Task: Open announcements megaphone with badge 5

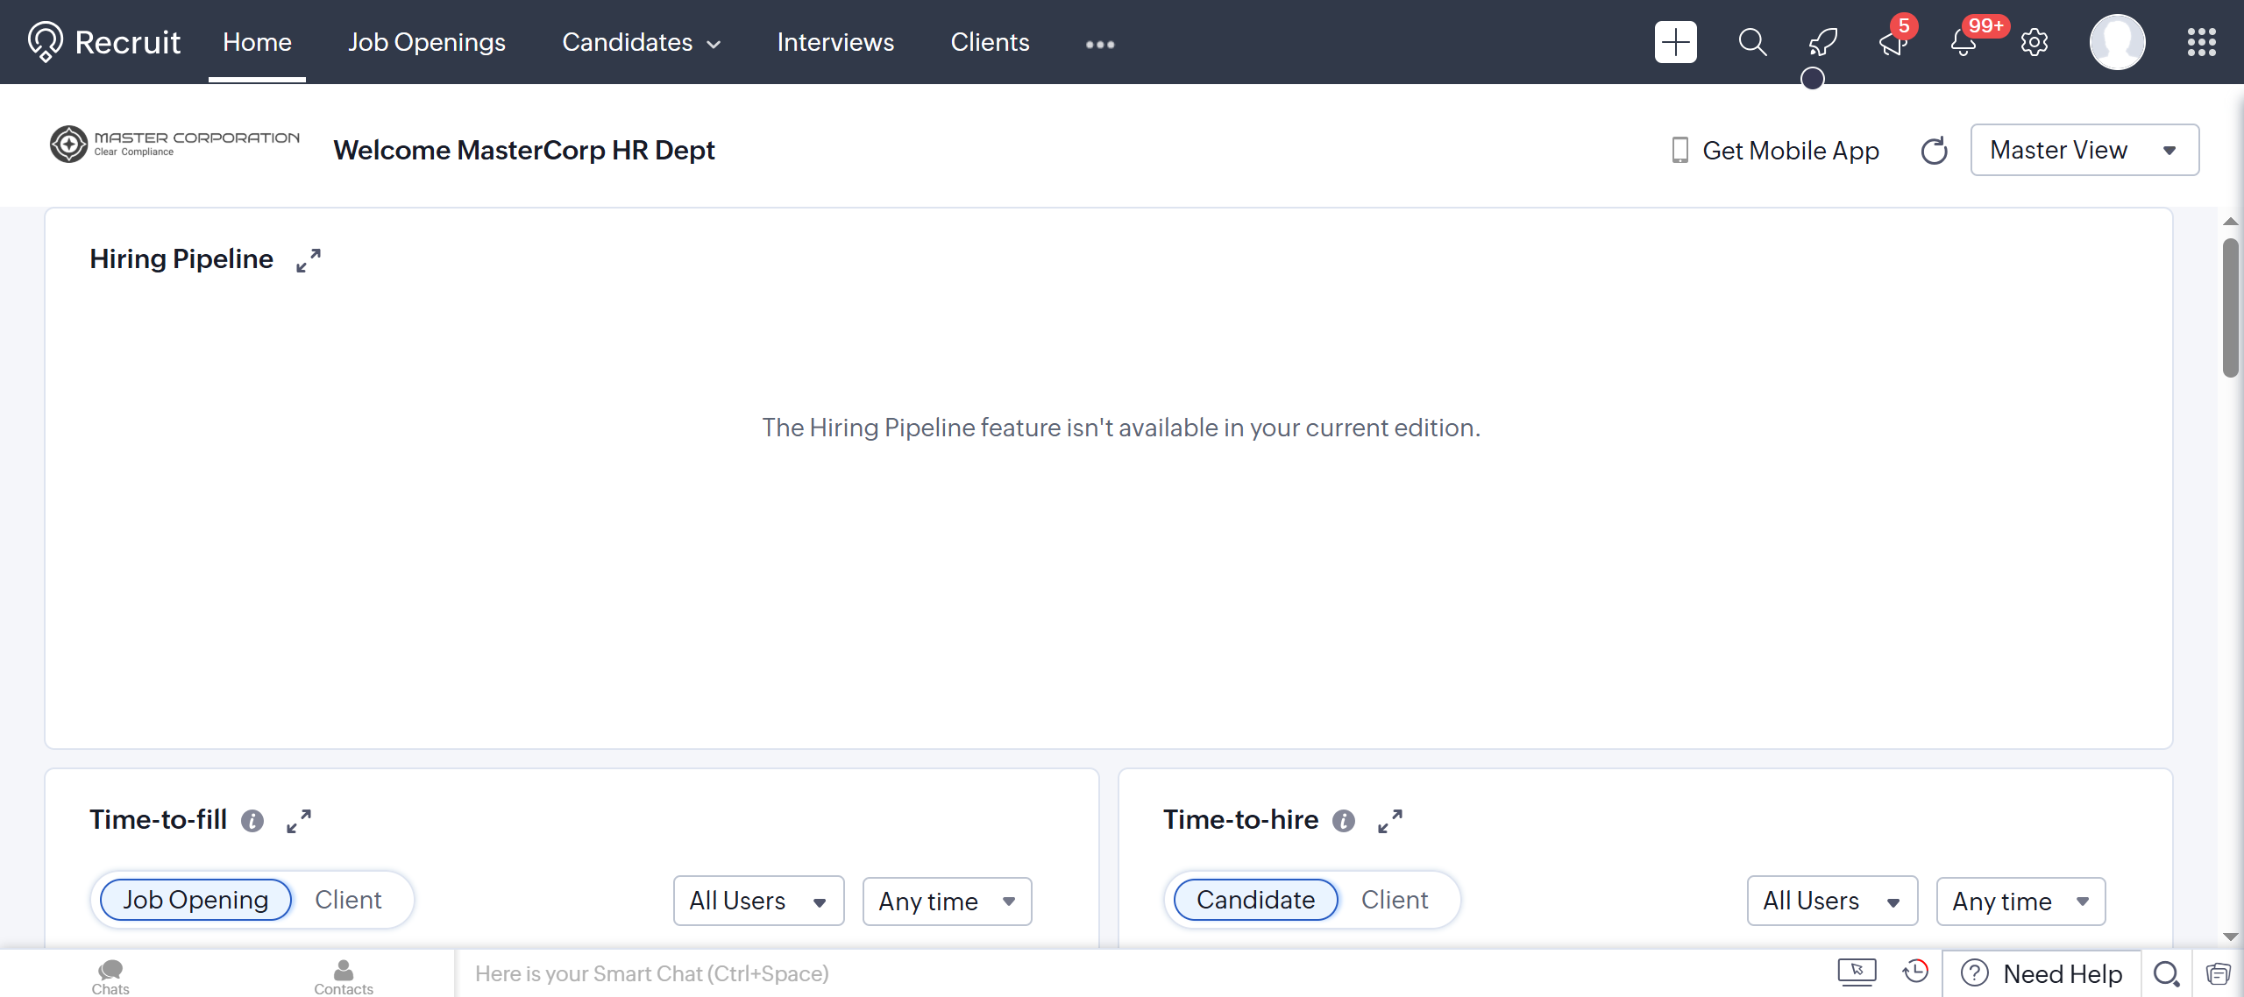Action: (x=1892, y=42)
